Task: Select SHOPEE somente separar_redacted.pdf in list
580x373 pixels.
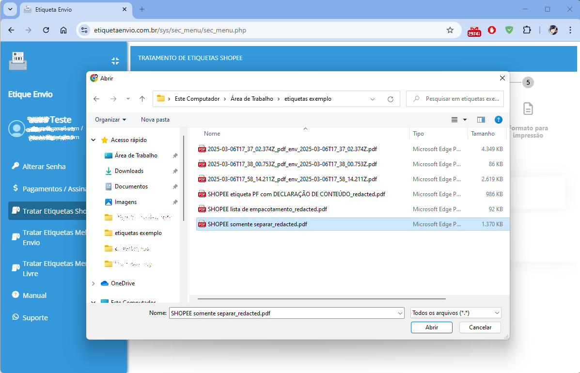Action: pyautogui.click(x=353, y=224)
